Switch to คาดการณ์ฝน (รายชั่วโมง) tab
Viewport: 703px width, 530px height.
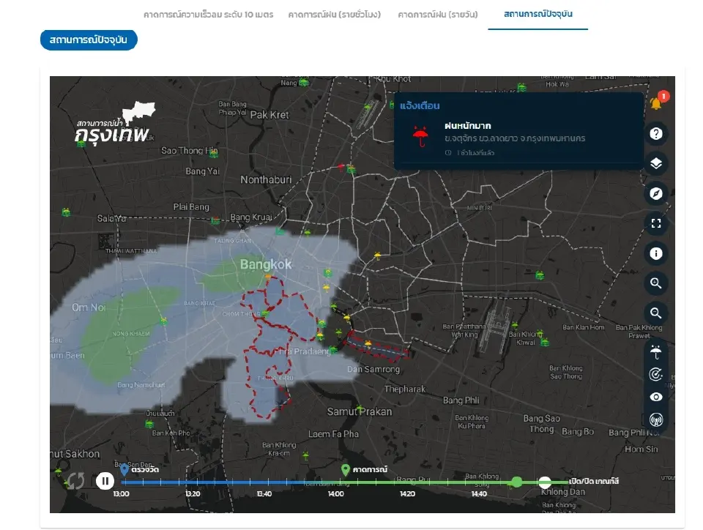pos(335,15)
